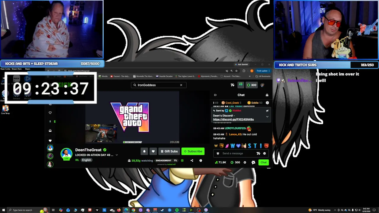379x213 pixels.
Task: Click the English language tag
Action: click(x=86, y=160)
